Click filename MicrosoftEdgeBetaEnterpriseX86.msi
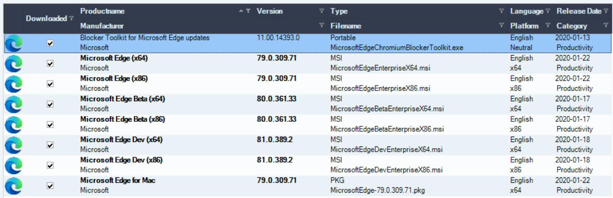This screenshot has height=198, width=613. tap(387, 129)
